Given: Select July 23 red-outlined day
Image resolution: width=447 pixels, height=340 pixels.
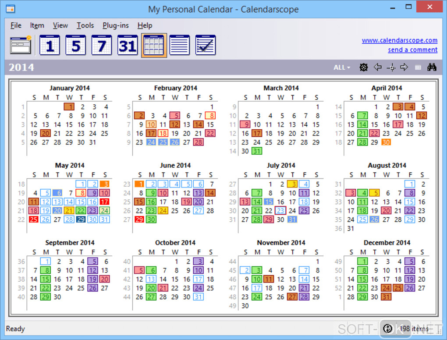Looking at the screenshot, I should tap(280, 211).
